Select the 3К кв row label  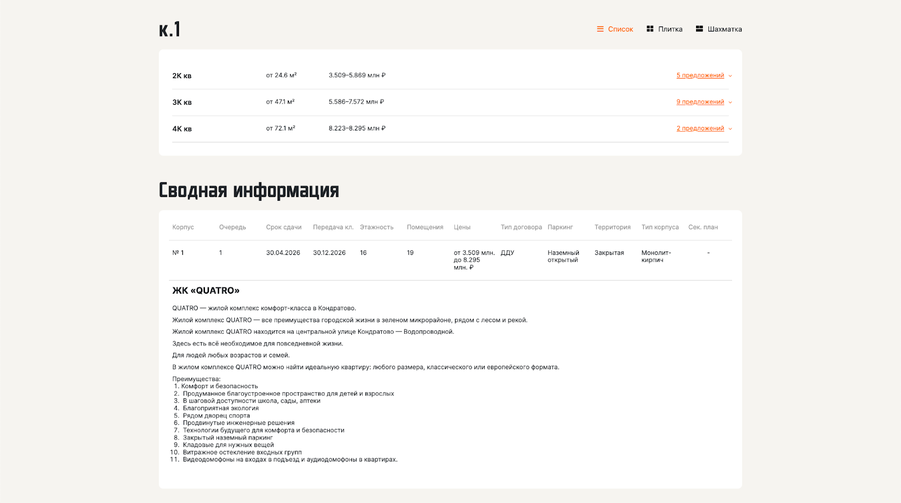pyautogui.click(x=182, y=102)
